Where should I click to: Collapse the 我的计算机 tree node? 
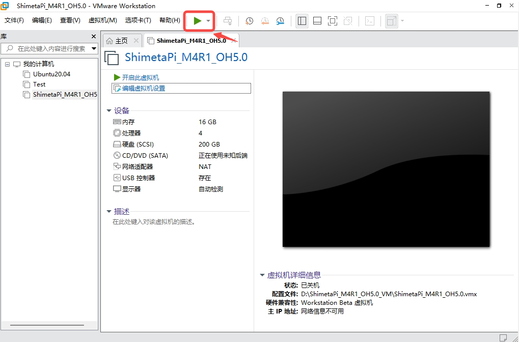8,64
